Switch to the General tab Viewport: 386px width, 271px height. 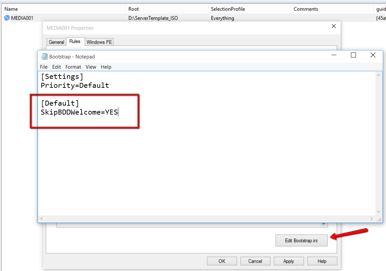56,42
